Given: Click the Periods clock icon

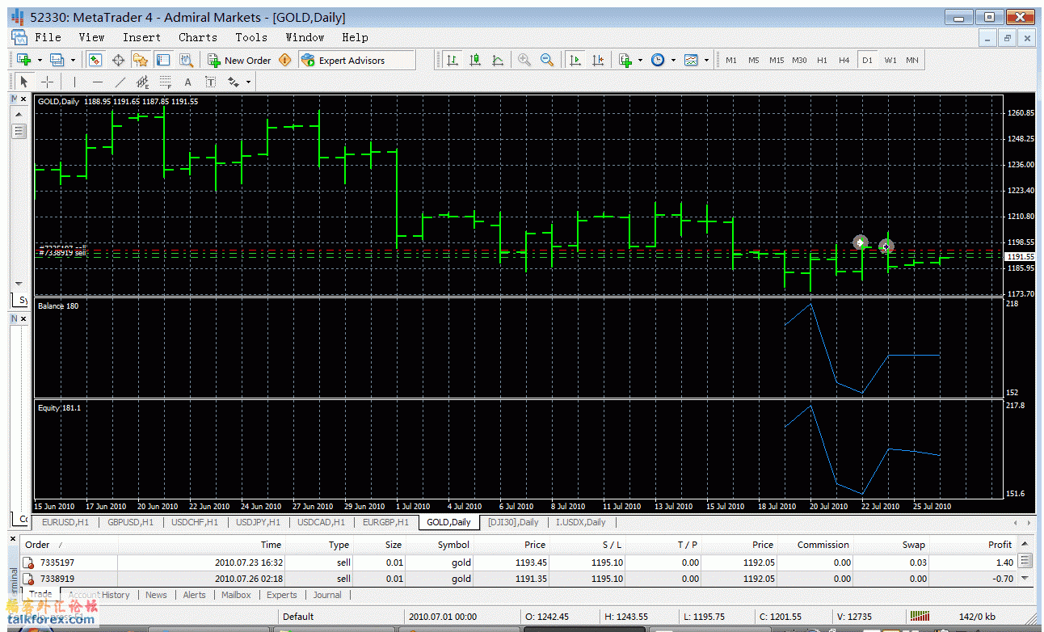Looking at the screenshot, I should (x=658, y=60).
